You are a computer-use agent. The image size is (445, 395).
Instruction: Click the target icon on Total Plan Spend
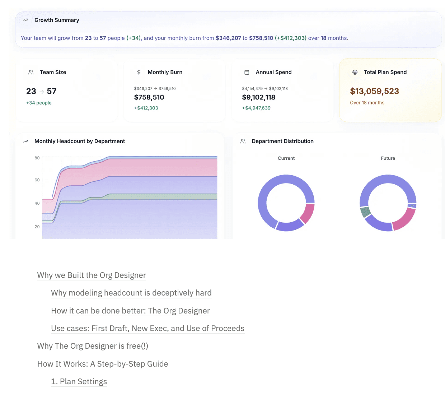[x=355, y=72]
